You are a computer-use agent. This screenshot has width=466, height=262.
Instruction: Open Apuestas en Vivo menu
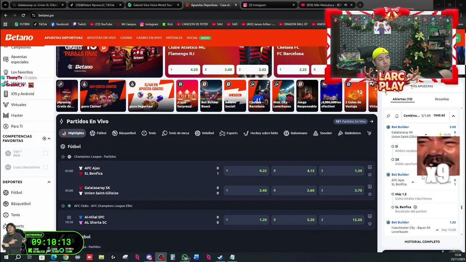coord(101,38)
